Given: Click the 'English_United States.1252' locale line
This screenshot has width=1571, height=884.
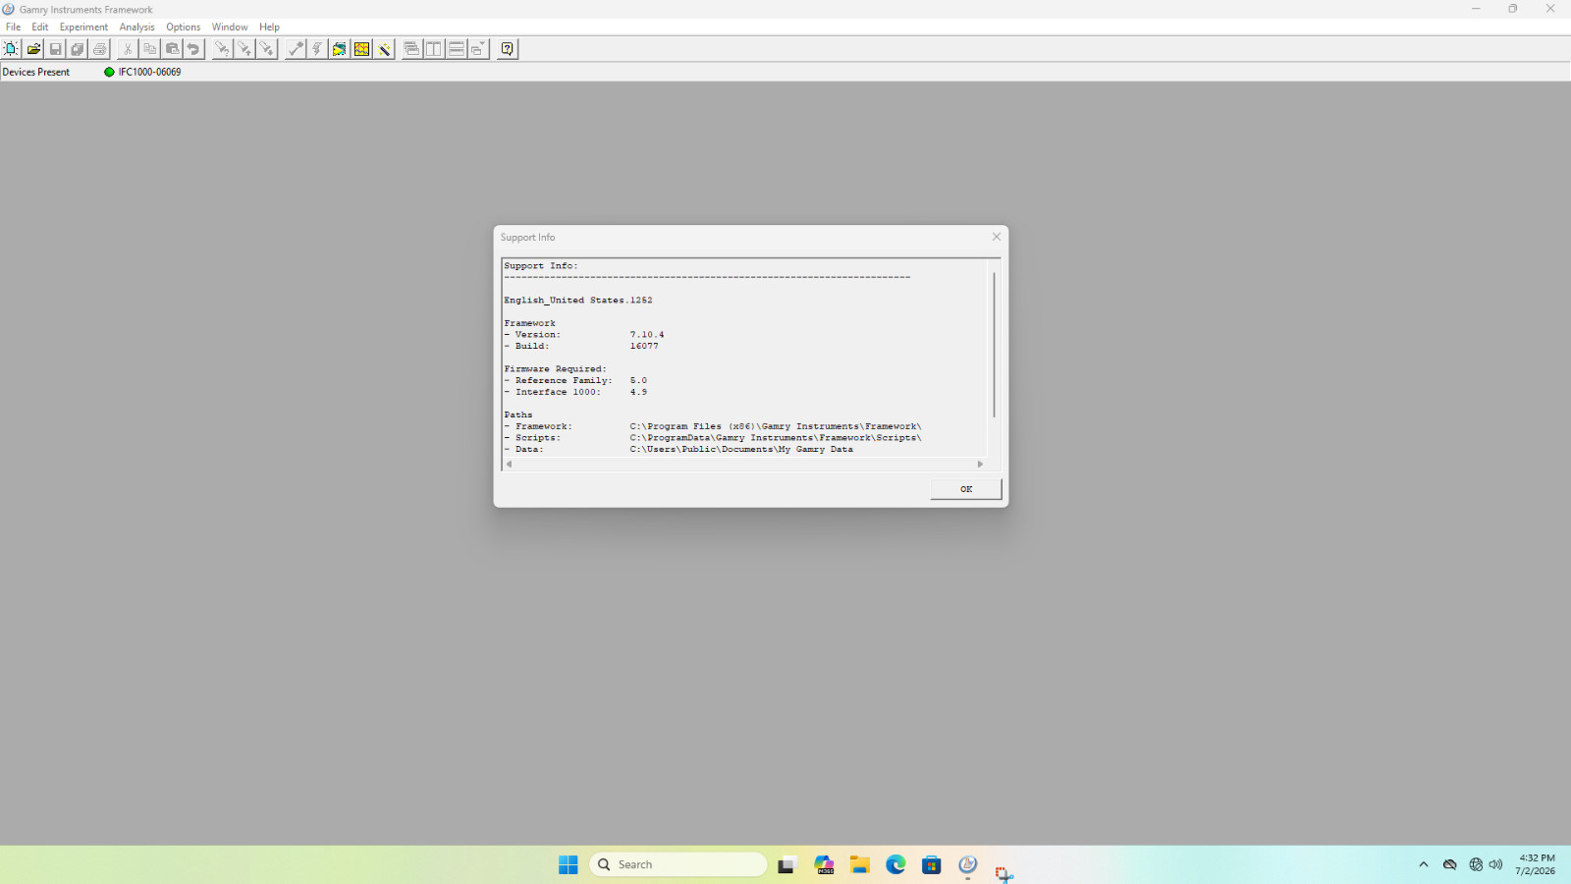Looking at the screenshot, I should 578,301.
